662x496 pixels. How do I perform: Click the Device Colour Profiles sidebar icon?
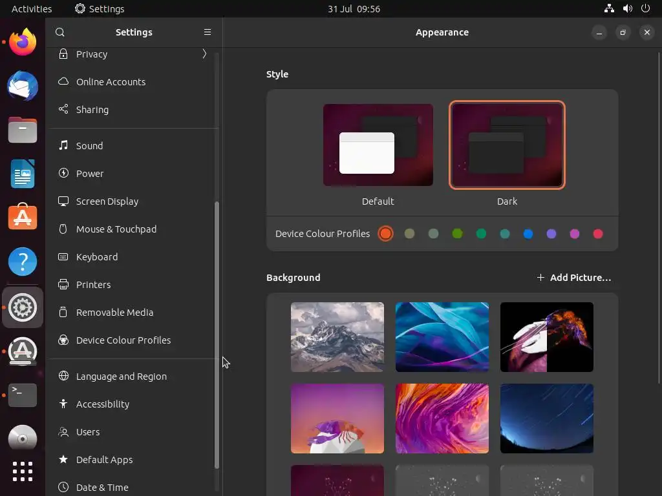pyautogui.click(x=63, y=340)
